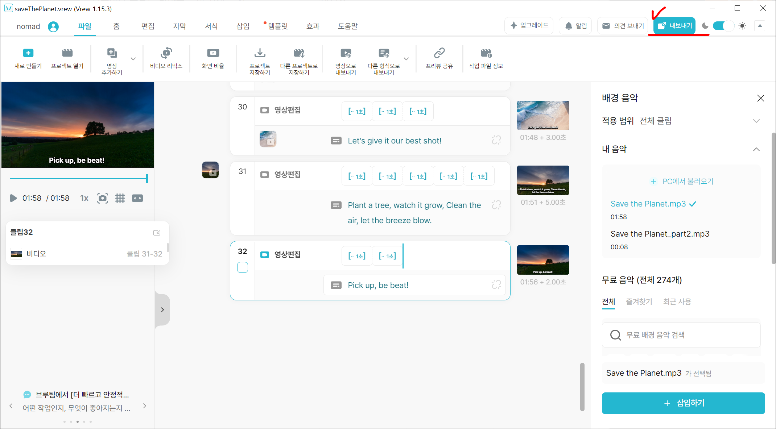776x429 pixels.
Task: Click the video preview progress slider
Action: pyautogui.click(x=78, y=178)
